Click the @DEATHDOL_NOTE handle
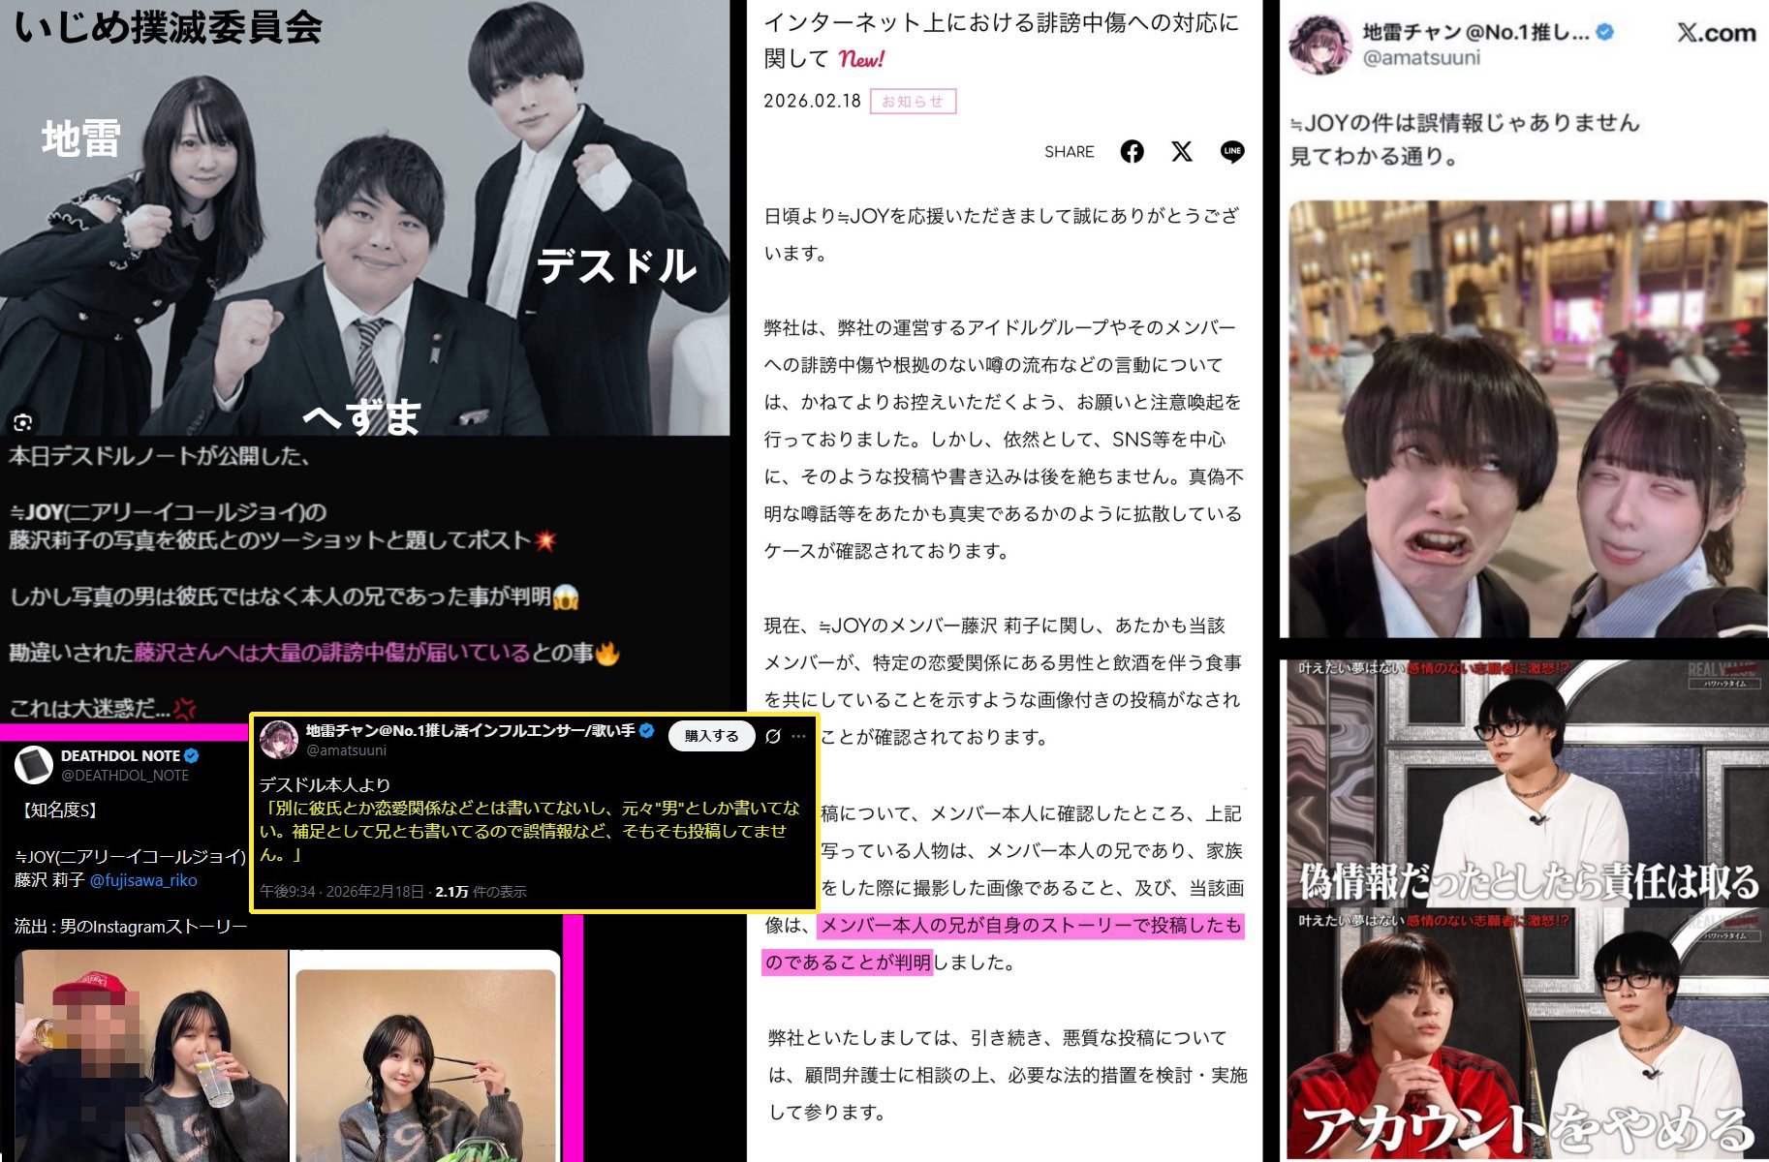1769x1162 pixels. 125,776
